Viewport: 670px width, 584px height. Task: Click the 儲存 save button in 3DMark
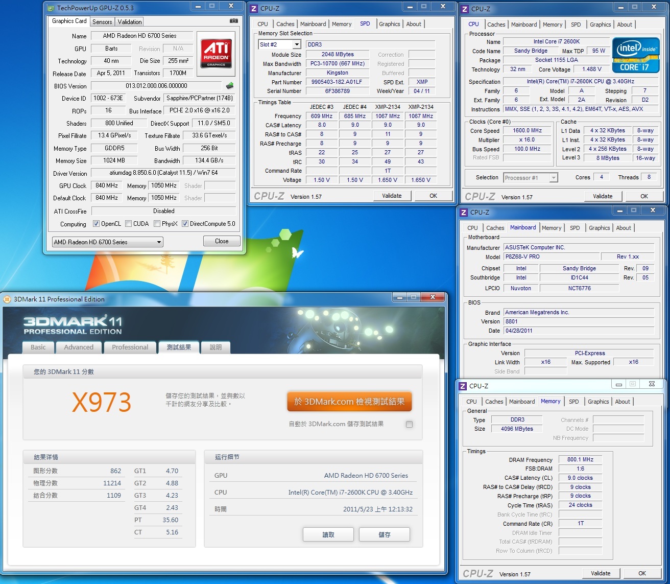384,534
